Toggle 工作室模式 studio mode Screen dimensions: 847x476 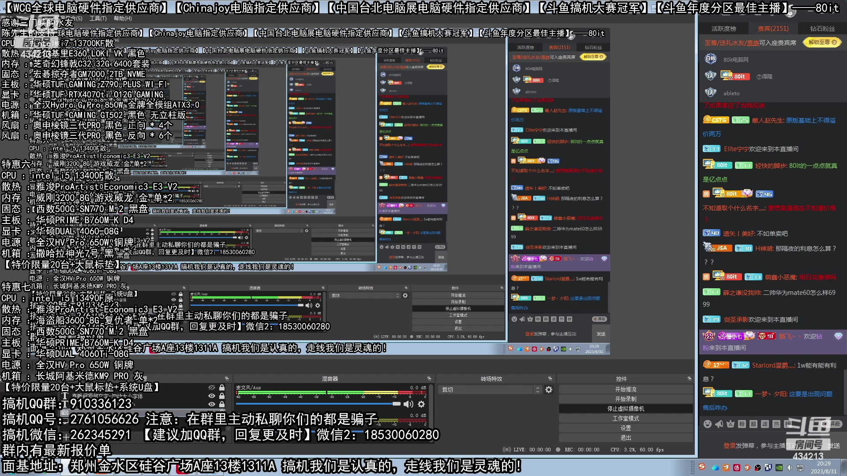pyautogui.click(x=626, y=418)
